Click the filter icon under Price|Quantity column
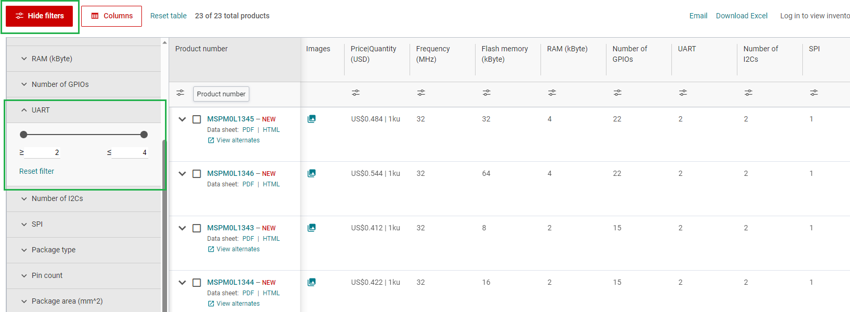The width and height of the screenshot is (850, 312). click(x=356, y=93)
